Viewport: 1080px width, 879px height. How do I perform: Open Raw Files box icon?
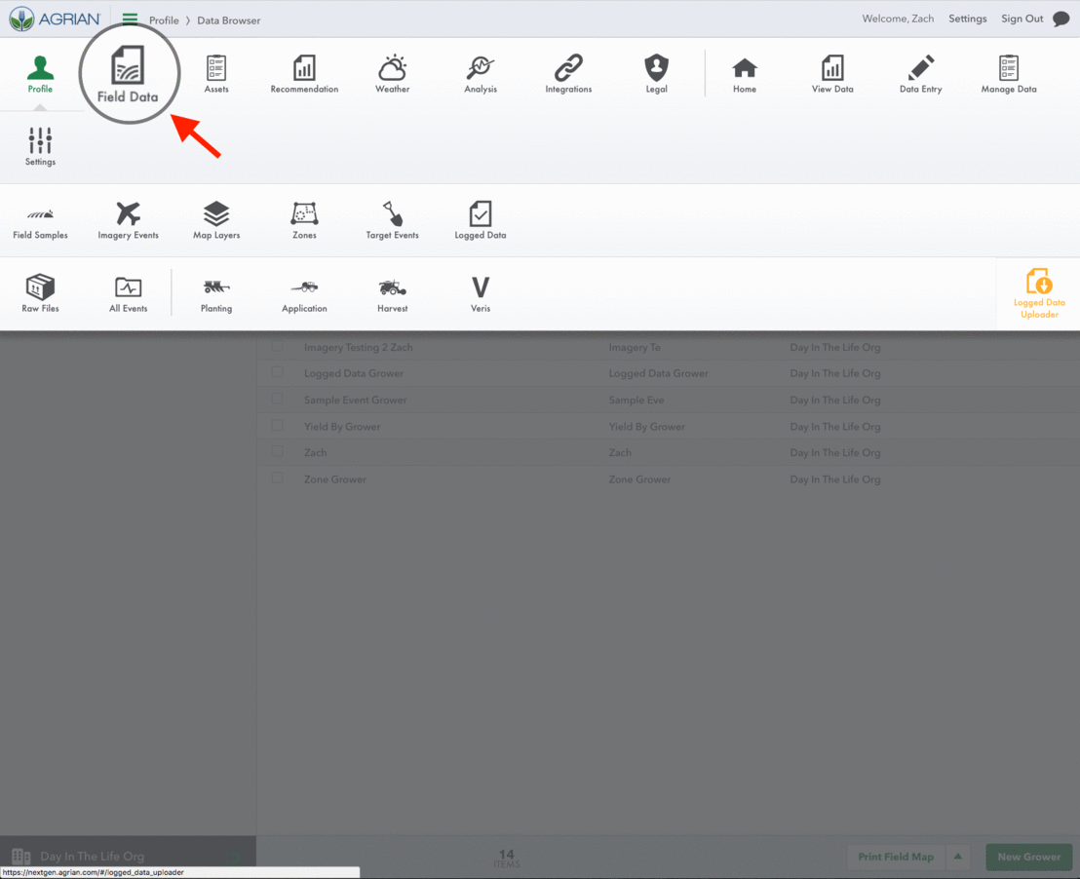pyautogui.click(x=40, y=293)
